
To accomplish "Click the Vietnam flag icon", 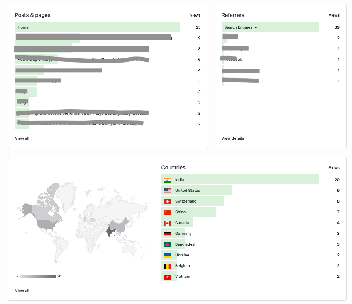I will click(167, 277).
